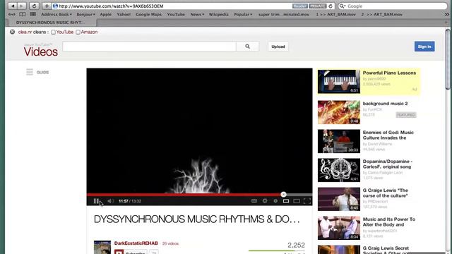Toggle the clea.nr YouTube checkbox

53,32
